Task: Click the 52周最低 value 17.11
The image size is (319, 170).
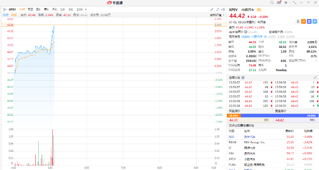Action: click(252, 70)
